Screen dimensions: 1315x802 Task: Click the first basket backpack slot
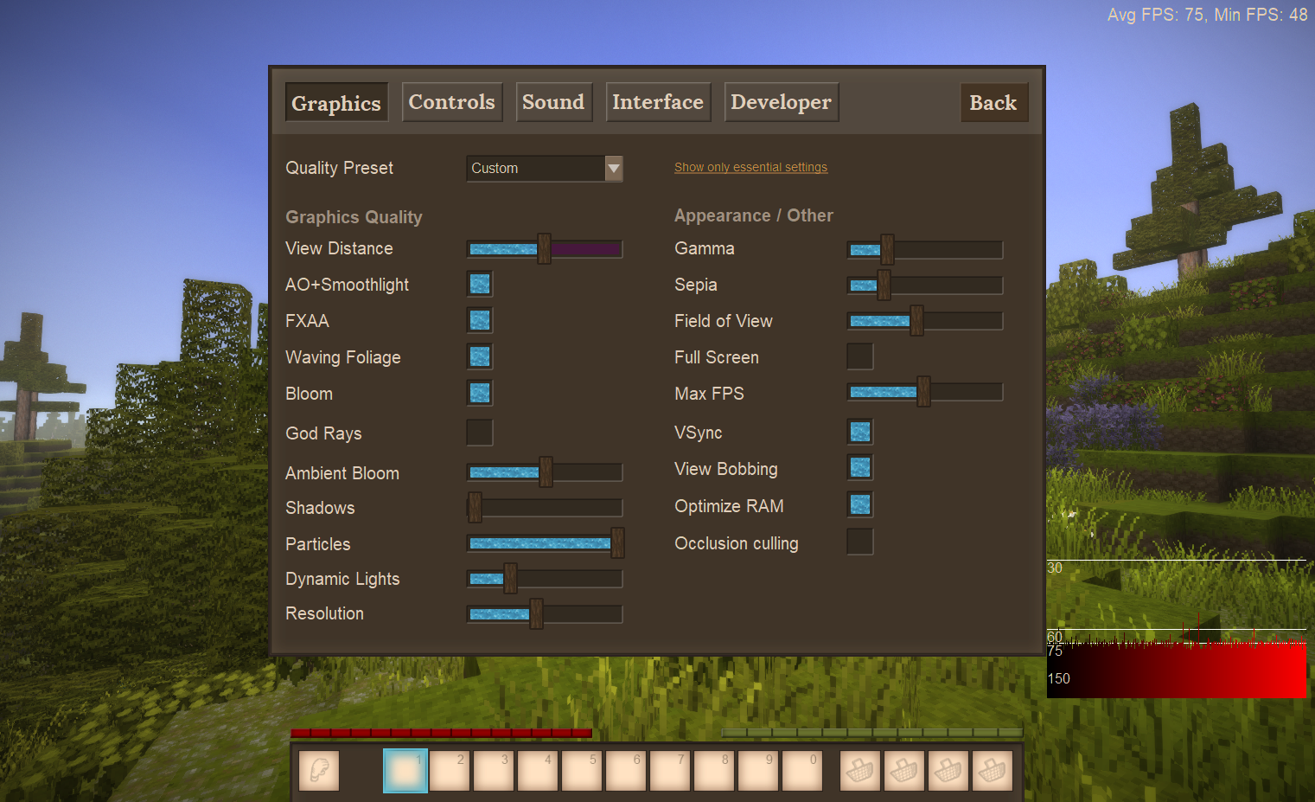point(860,770)
